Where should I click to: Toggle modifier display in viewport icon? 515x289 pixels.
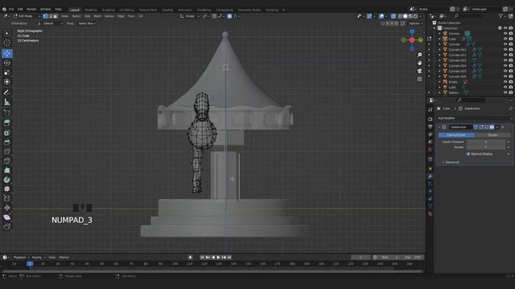486,127
